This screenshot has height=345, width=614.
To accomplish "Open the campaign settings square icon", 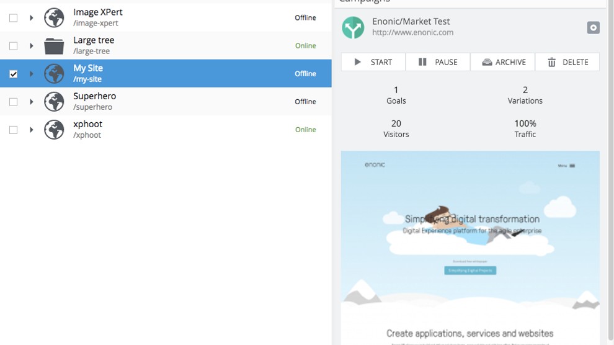I will (594, 28).
